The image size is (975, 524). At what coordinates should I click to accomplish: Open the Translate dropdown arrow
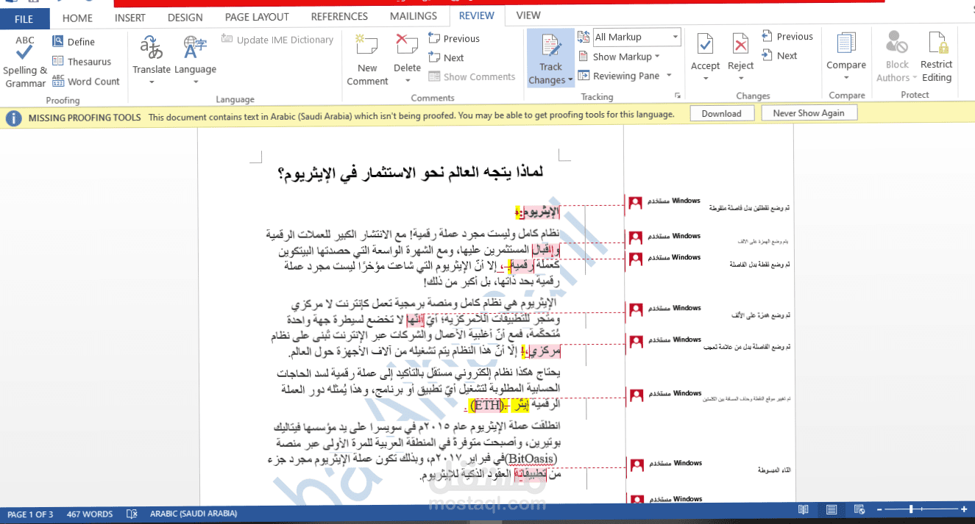(152, 82)
